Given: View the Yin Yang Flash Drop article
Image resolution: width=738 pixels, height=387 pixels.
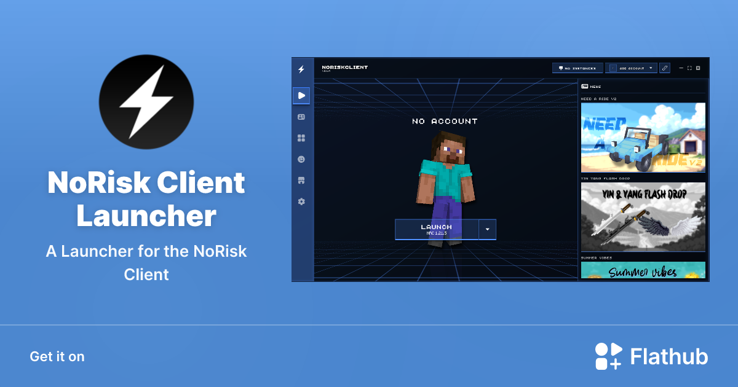Looking at the screenshot, I should 643,217.
